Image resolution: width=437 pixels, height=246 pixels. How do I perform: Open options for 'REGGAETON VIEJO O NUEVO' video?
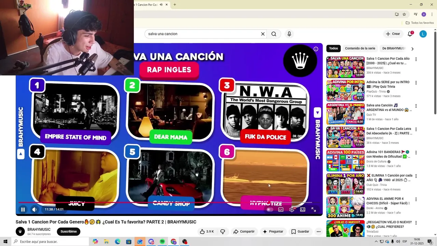tap(416, 222)
